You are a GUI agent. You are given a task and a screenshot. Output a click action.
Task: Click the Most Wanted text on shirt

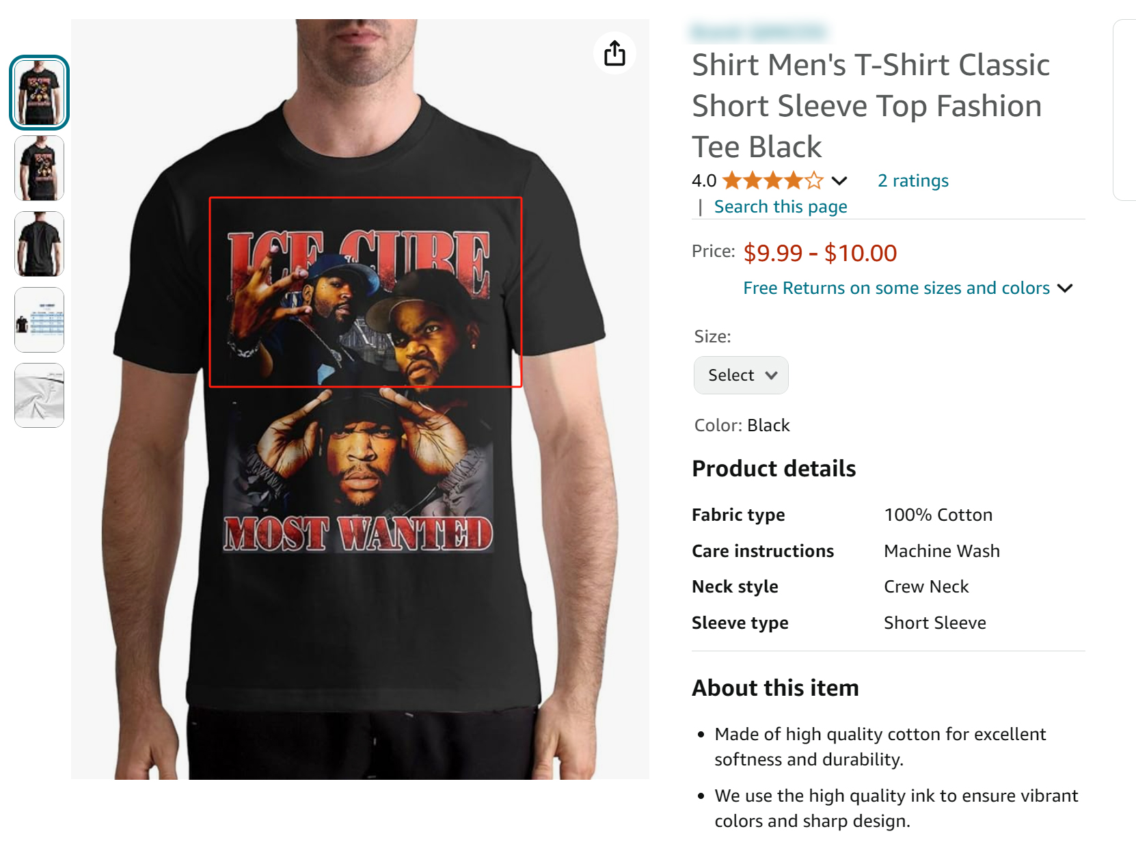tap(359, 534)
